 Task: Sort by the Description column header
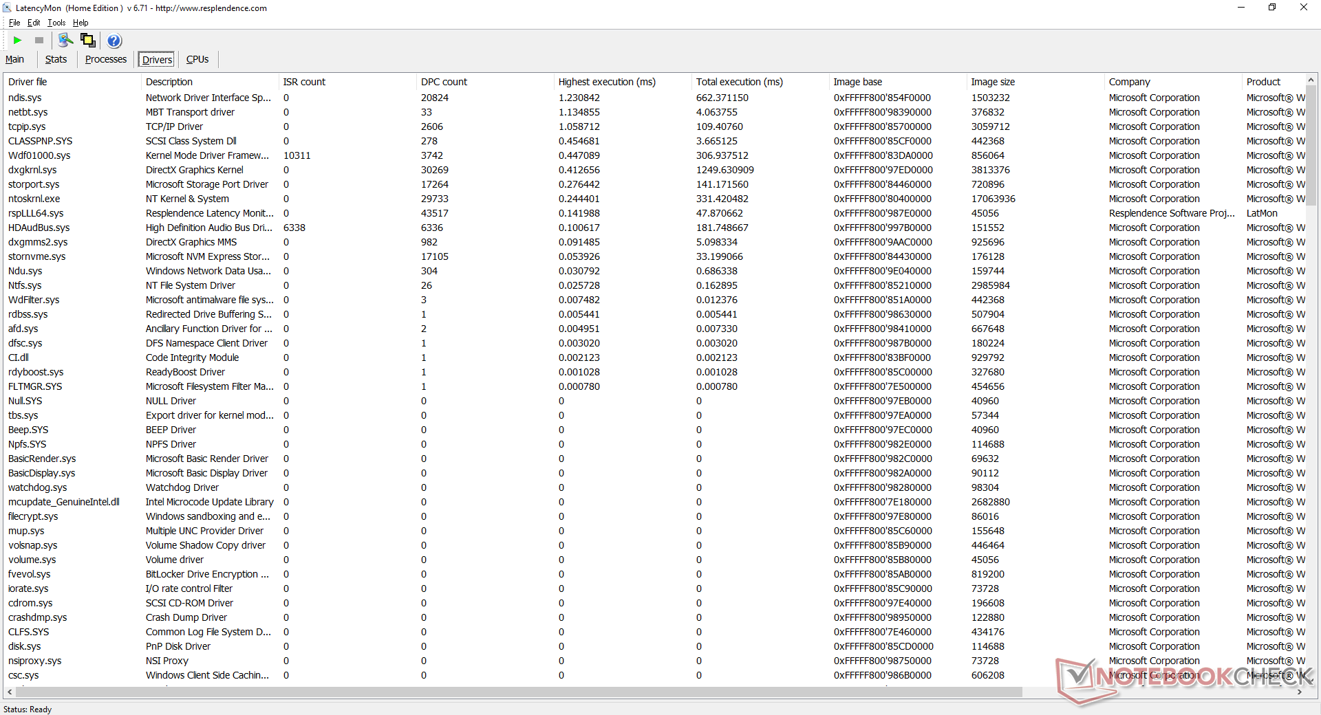coord(210,82)
